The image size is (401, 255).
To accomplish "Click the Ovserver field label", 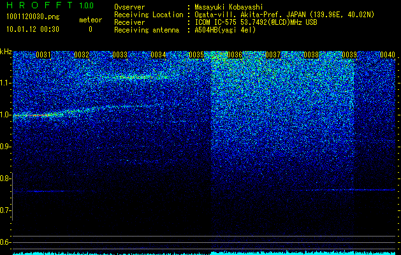I will [x=129, y=7].
